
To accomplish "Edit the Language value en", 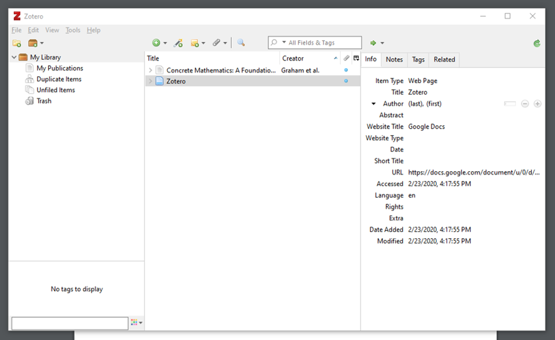I will click(412, 195).
